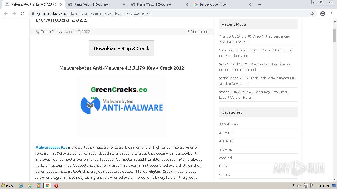Open the Windows Start menu

7,185
